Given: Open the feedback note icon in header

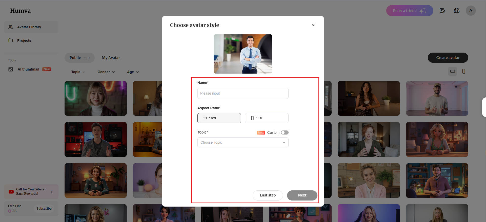Looking at the screenshot, I should [442, 11].
